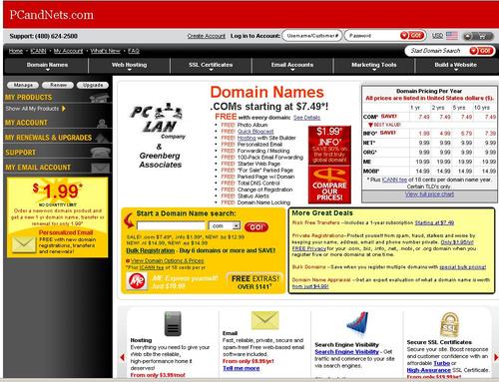Click the FAQ link
Screen dimensions: 499x382
point(134,51)
